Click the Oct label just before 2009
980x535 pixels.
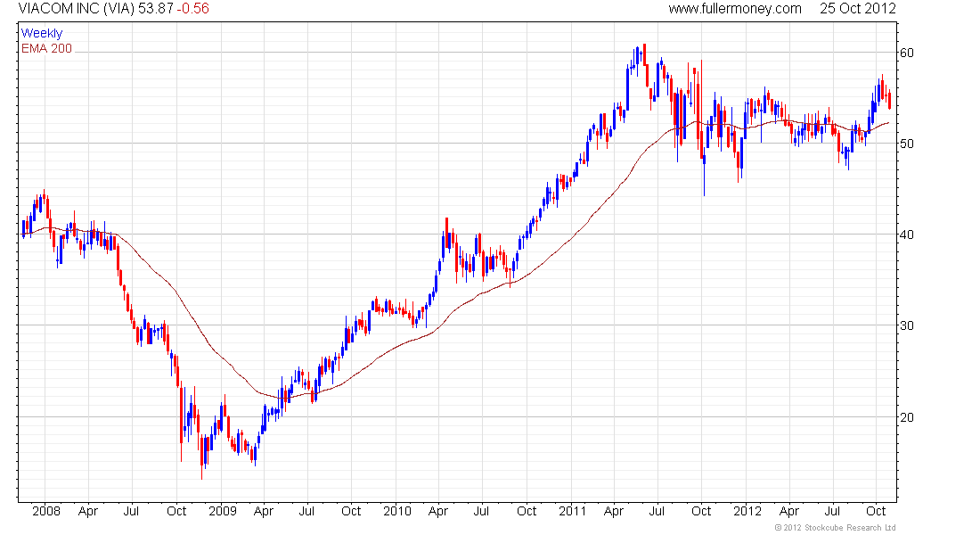(176, 511)
